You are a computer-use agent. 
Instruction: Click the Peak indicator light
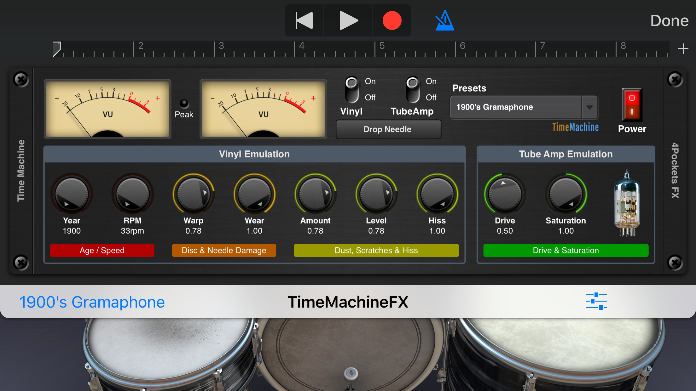point(184,103)
